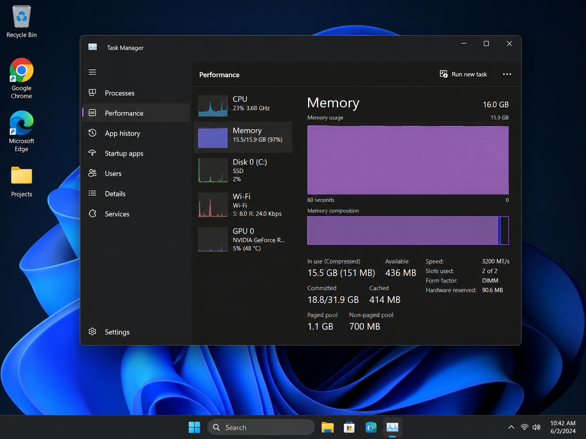Select the Disk 0 mini graph thumbnail

(x=213, y=170)
